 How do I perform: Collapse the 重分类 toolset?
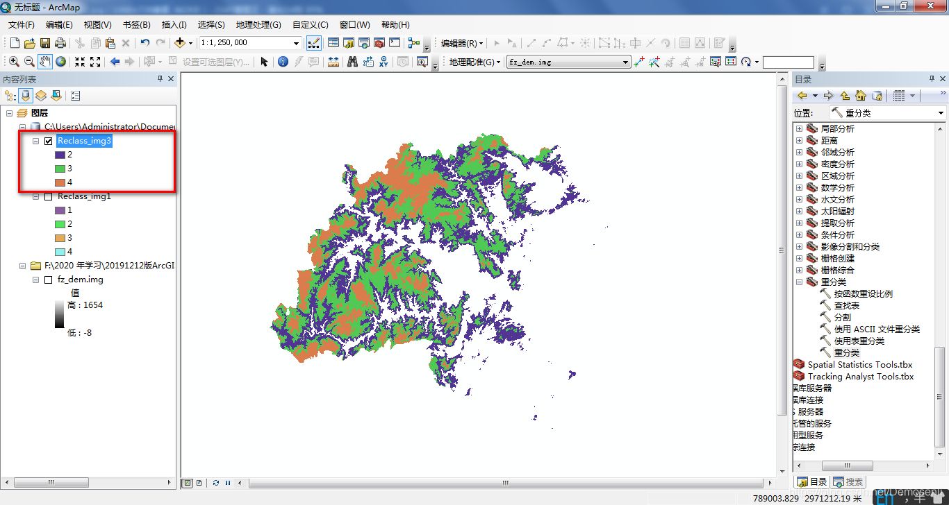(799, 282)
